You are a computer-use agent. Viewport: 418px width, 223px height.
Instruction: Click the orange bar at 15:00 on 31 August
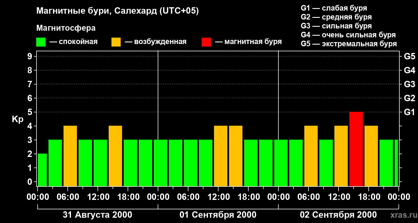[115, 156]
